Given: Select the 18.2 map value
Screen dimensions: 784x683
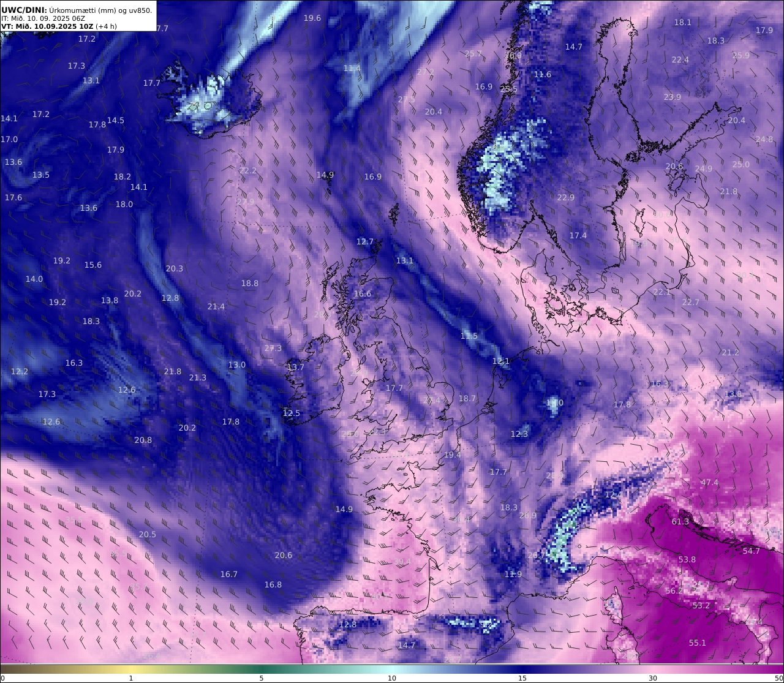Looking at the screenshot, I should [123, 177].
